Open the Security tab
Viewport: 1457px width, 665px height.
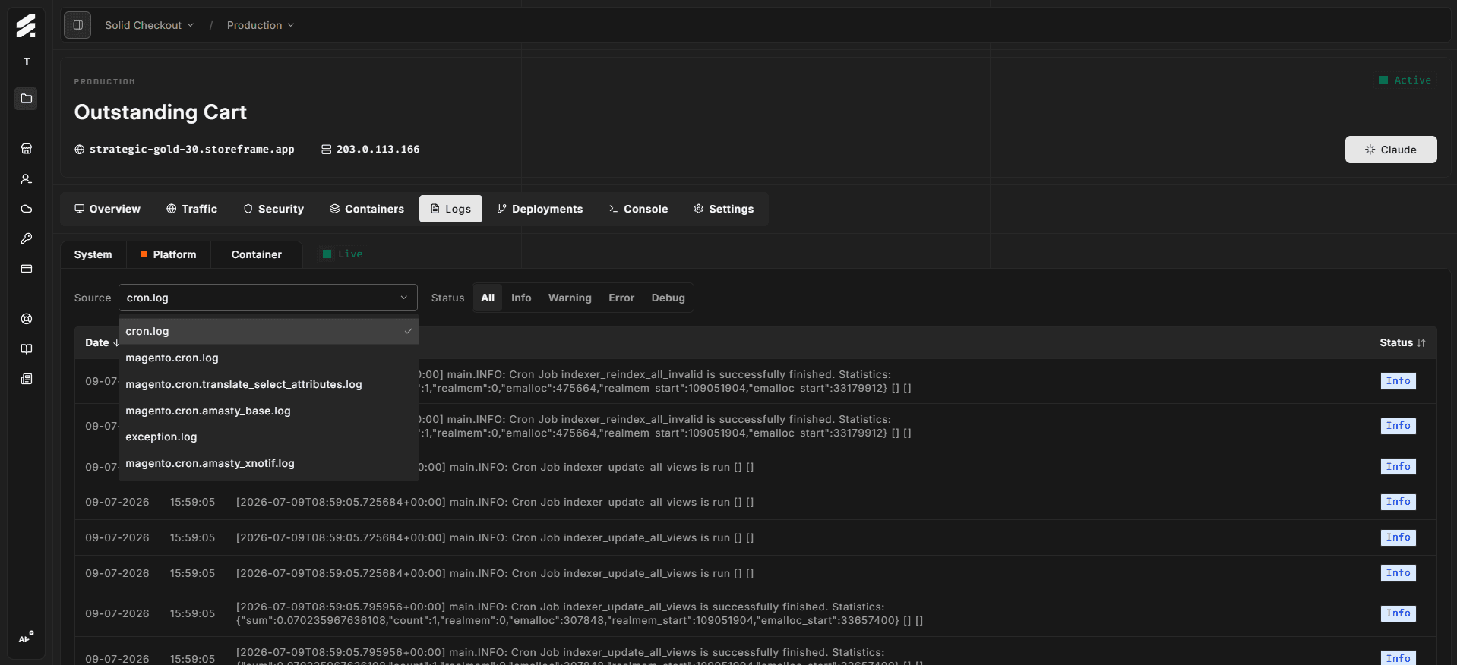(273, 209)
